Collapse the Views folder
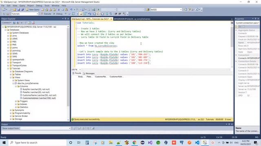Screen dimensions: 261x146 tap(11, 77)
